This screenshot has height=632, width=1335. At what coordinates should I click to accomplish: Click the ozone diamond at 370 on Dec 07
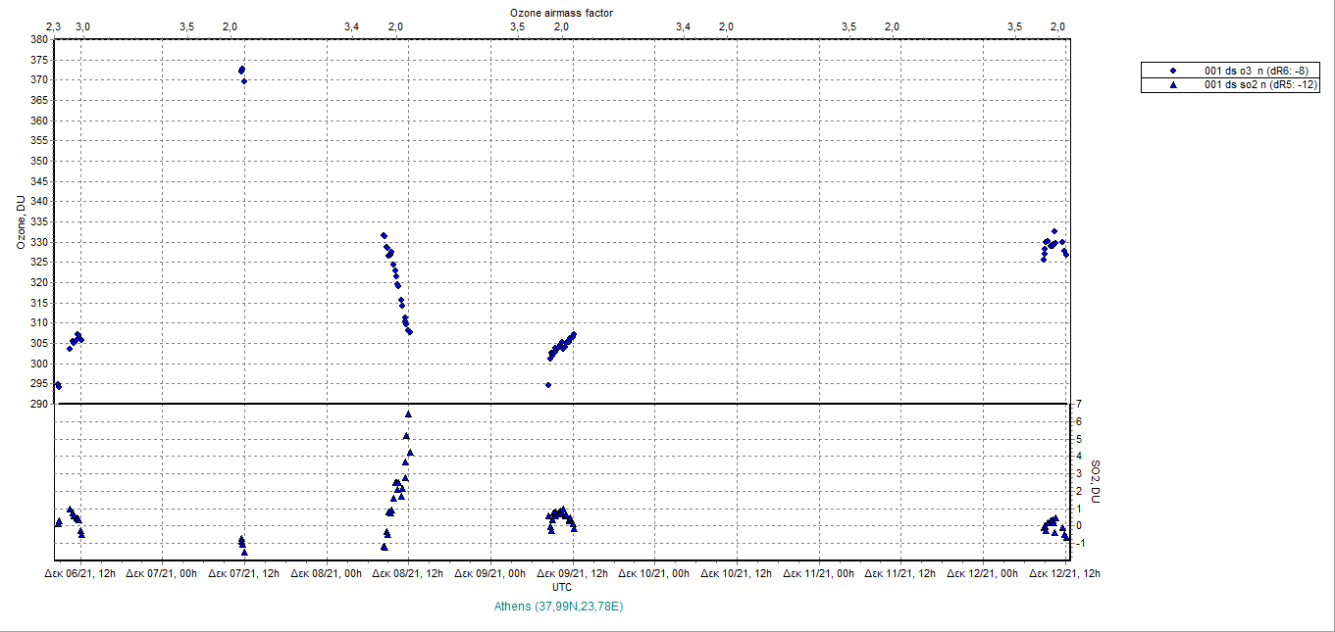coord(244,81)
